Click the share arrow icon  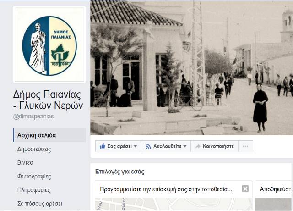(198, 146)
